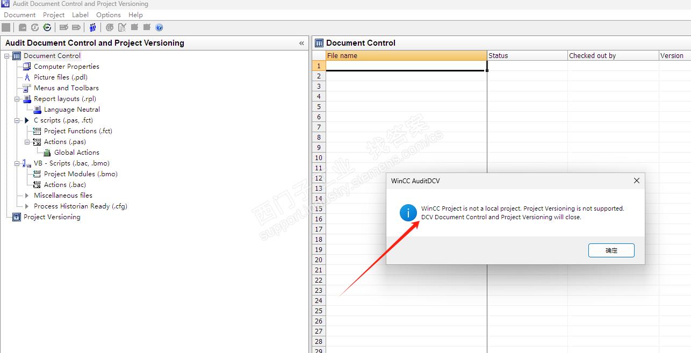
Task: Open the Label menu
Action: (x=81, y=15)
